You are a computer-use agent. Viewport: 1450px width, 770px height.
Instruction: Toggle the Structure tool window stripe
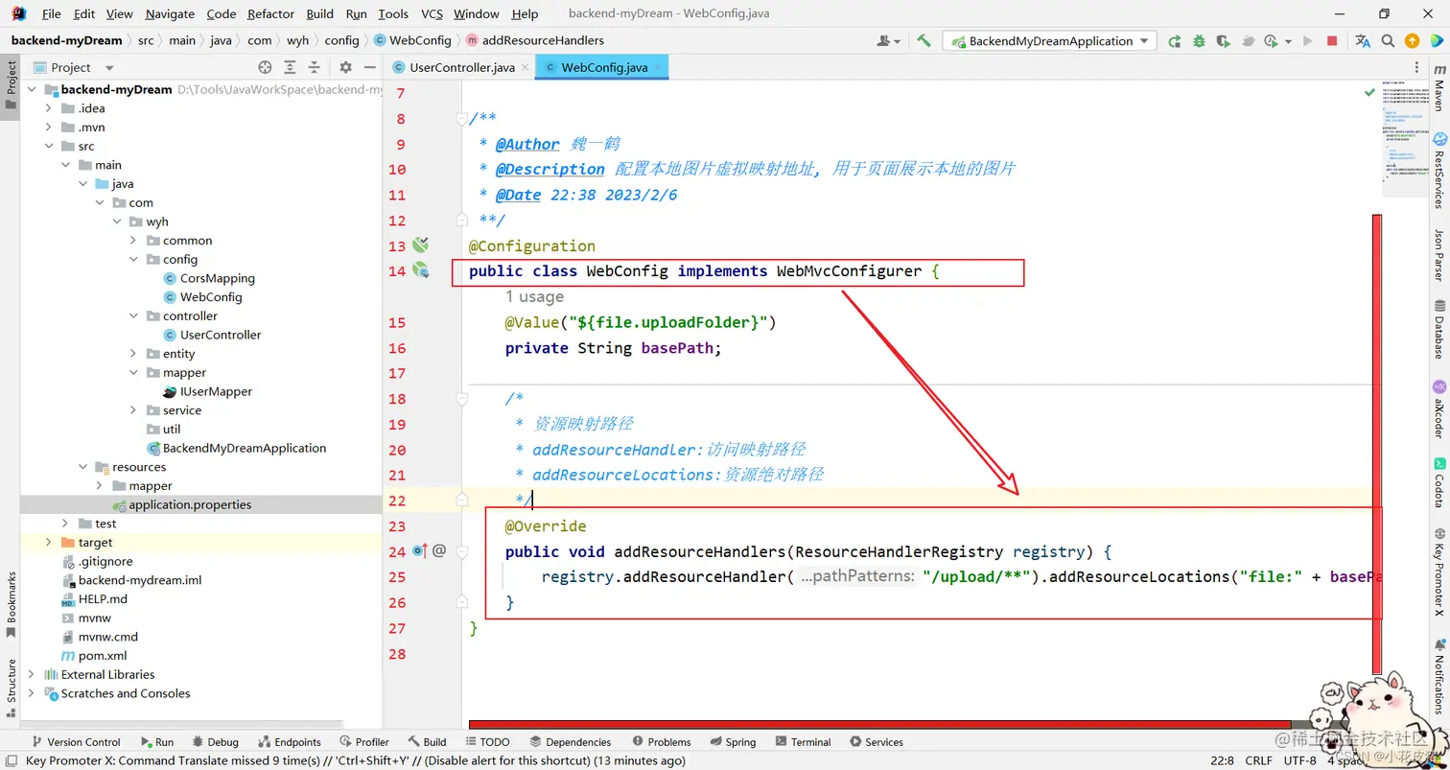click(x=11, y=687)
